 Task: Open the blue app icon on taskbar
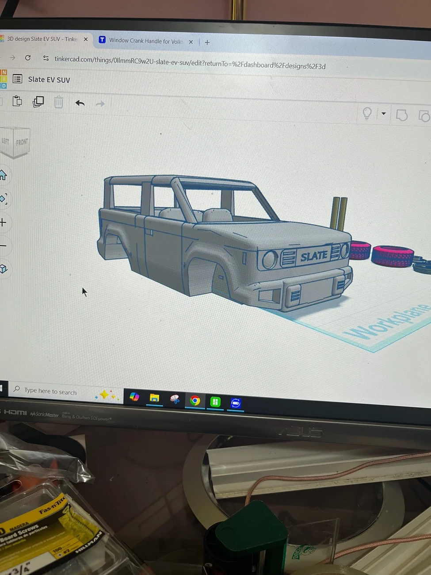[236, 403]
